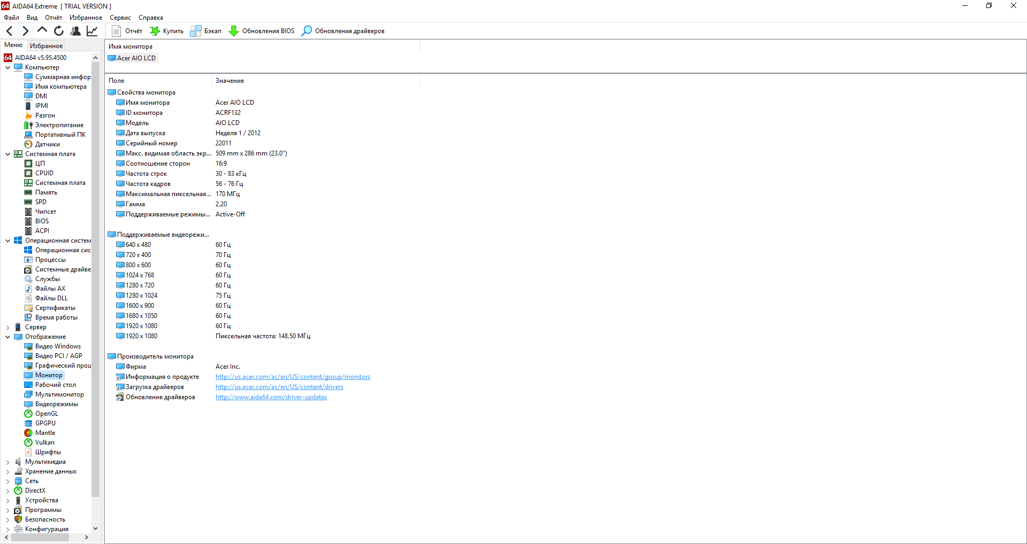The height and width of the screenshot is (544, 1027).
Task: Select the Память memory tree item
Action: point(41,192)
